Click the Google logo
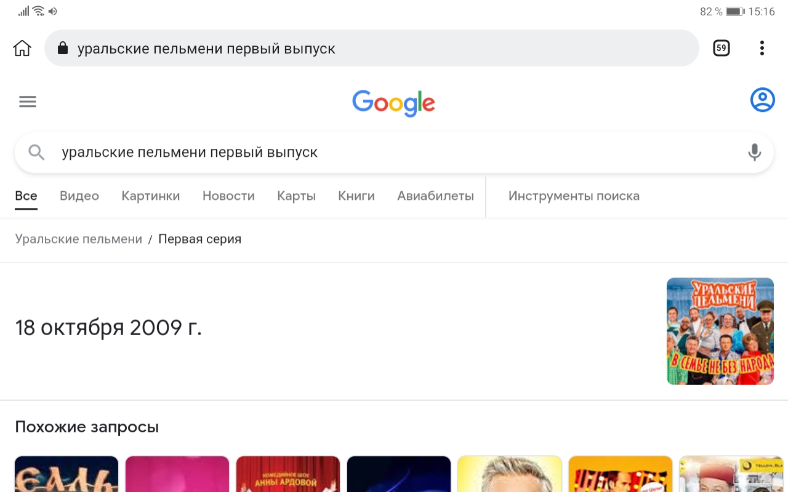 pyautogui.click(x=394, y=103)
